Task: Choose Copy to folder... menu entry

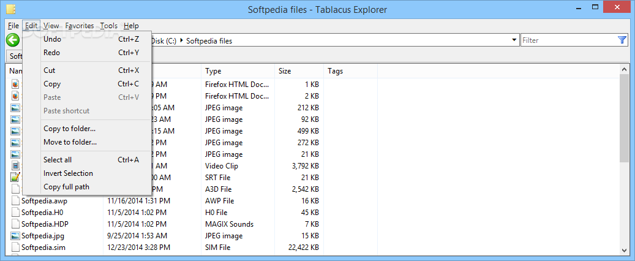Action: (87, 129)
